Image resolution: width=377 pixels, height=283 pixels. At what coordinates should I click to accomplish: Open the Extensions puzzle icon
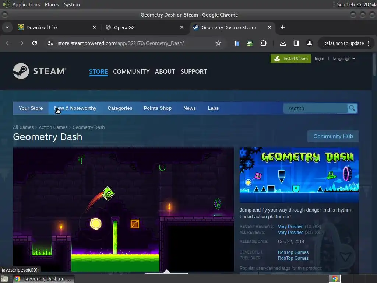(x=263, y=43)
